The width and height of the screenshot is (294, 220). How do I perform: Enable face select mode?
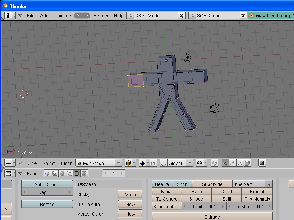pos(240,163)
